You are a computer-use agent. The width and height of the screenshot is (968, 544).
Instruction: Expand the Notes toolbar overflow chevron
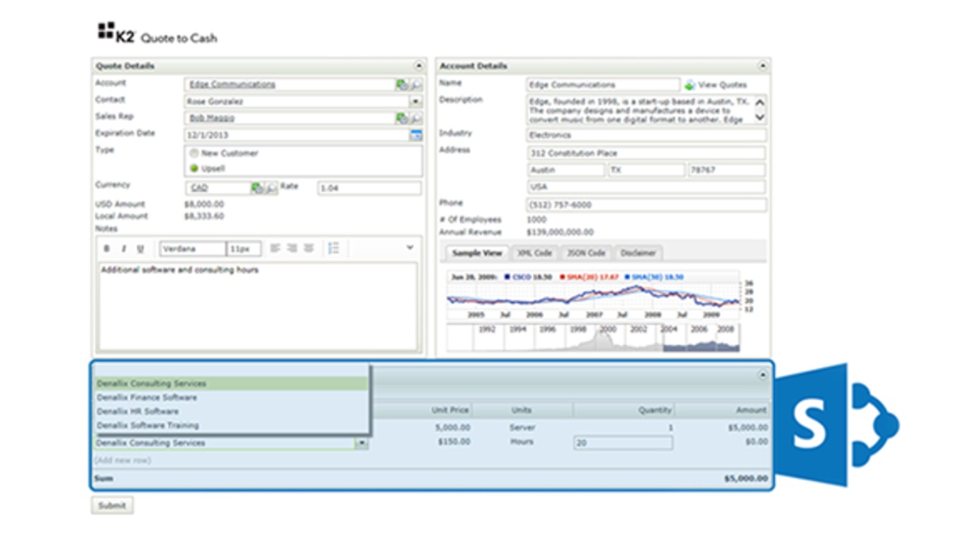[x=410, y=248]
